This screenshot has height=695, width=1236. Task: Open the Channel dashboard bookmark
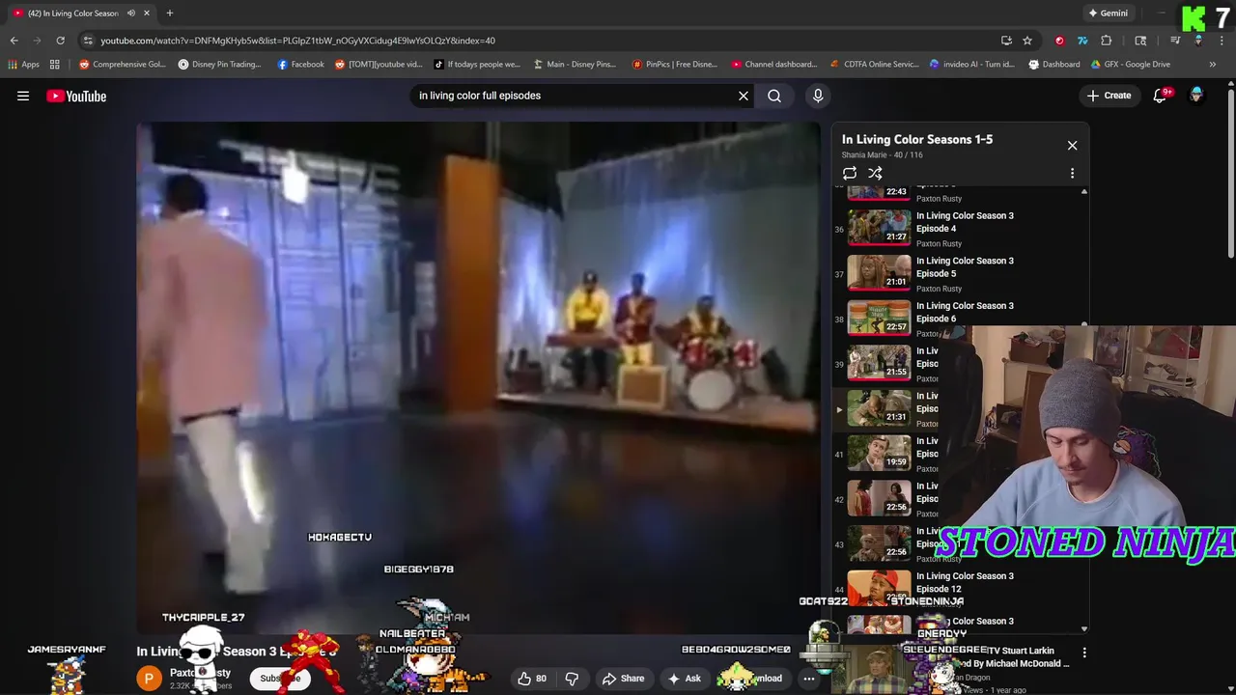(774, 65)
